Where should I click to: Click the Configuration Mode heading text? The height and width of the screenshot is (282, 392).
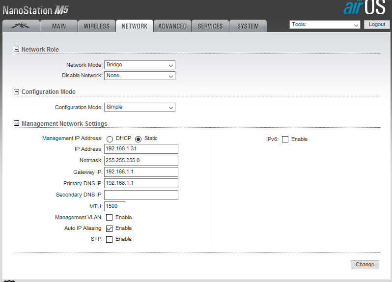(49, 92)
